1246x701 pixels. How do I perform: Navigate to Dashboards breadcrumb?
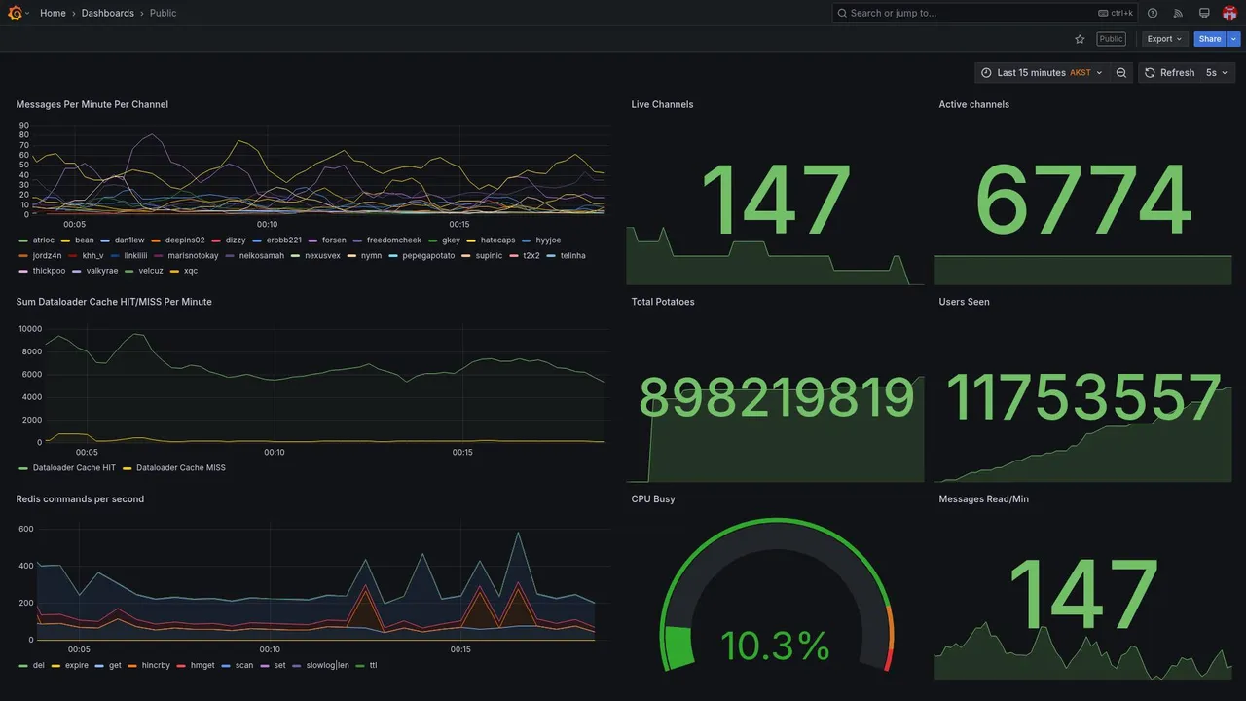point(108,13)
